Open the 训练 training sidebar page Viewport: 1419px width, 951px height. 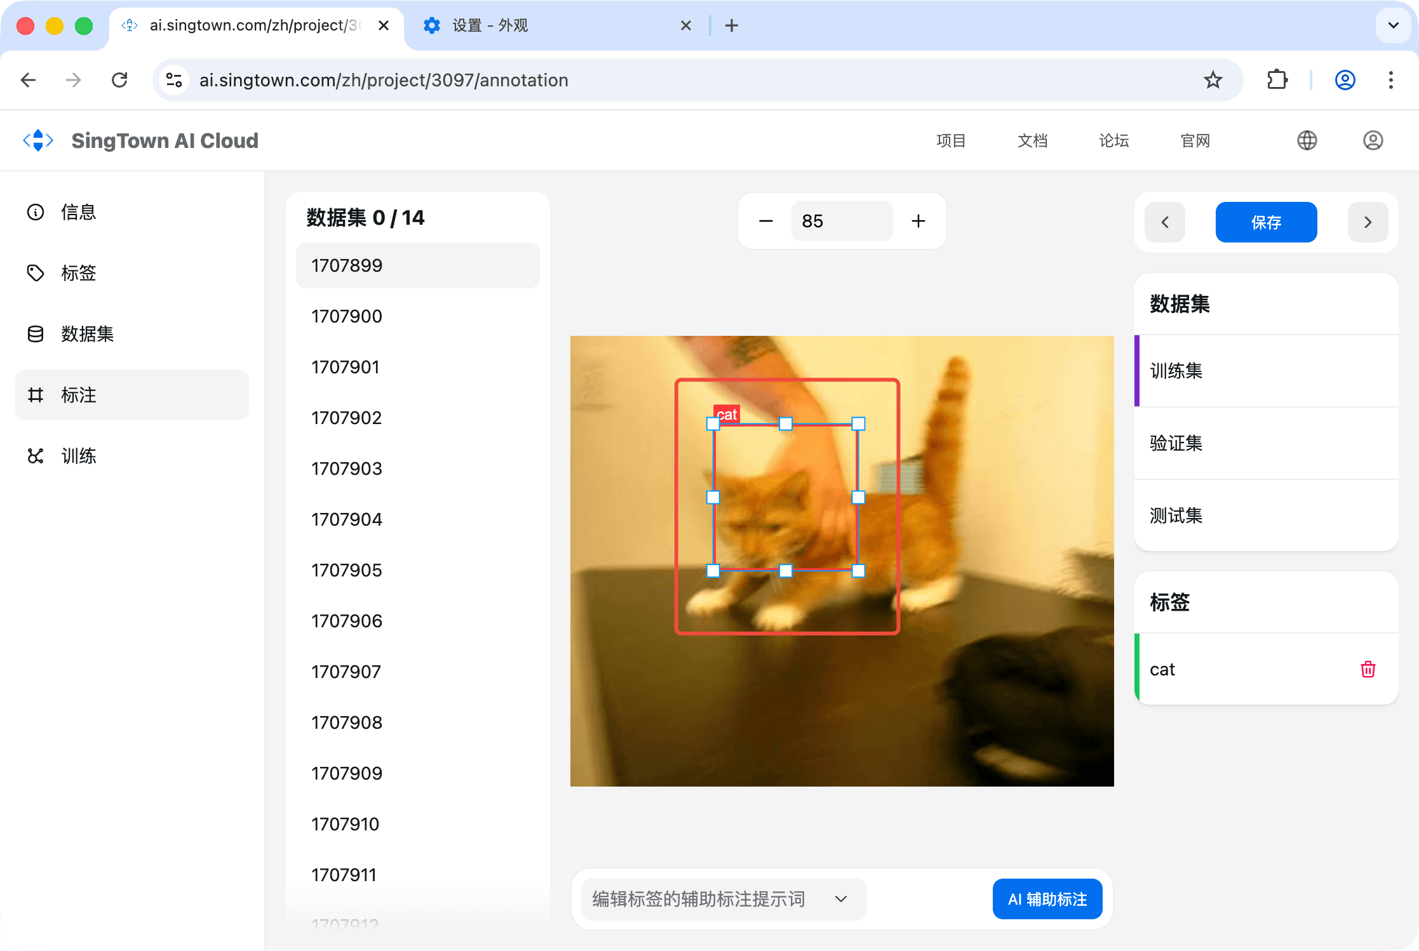point(78,456)
